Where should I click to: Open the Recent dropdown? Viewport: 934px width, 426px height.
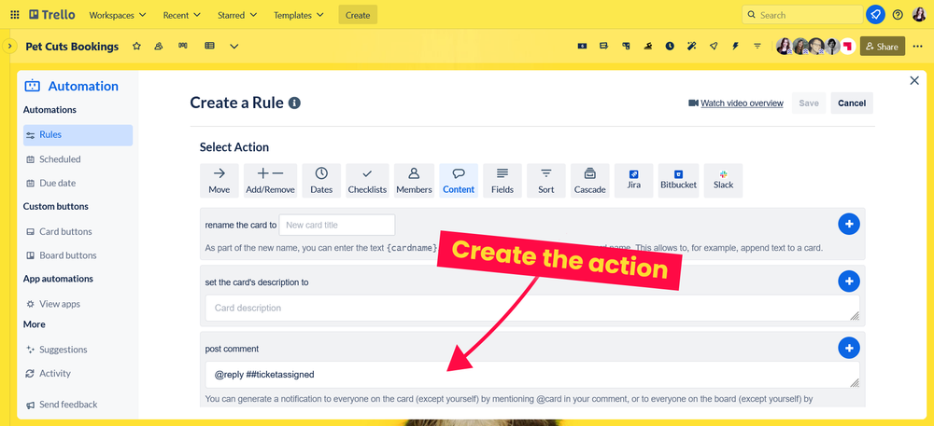pyautogui.click(x=182, y=15)
